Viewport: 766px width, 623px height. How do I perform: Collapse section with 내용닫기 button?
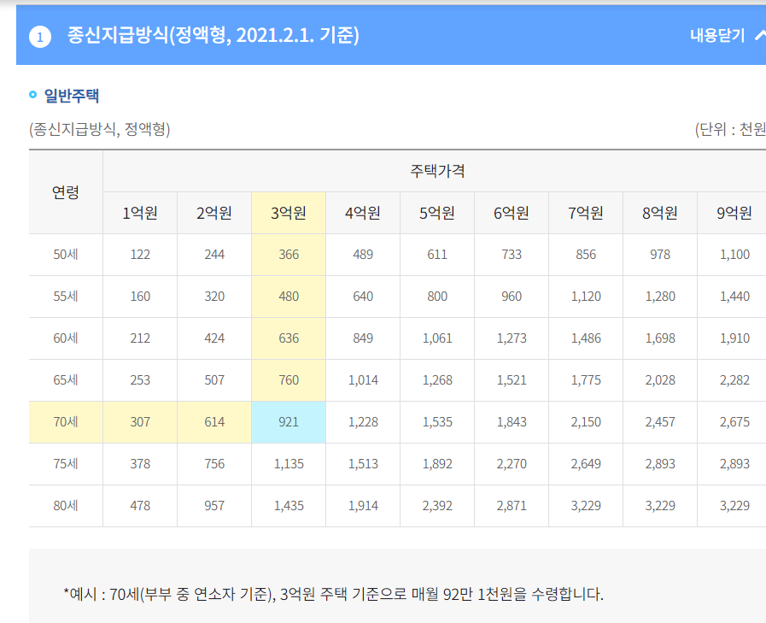[x=717, y=35]
